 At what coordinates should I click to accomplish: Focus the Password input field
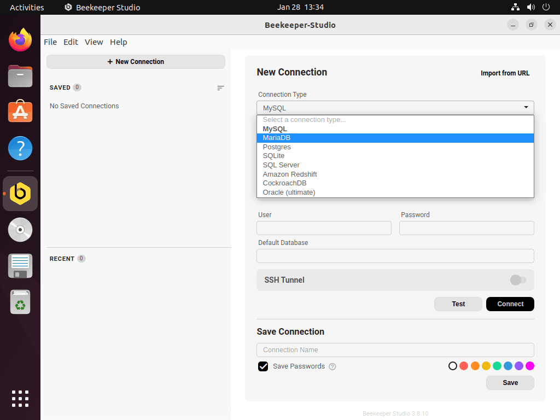pyautogui.click(x=466, y=228)
